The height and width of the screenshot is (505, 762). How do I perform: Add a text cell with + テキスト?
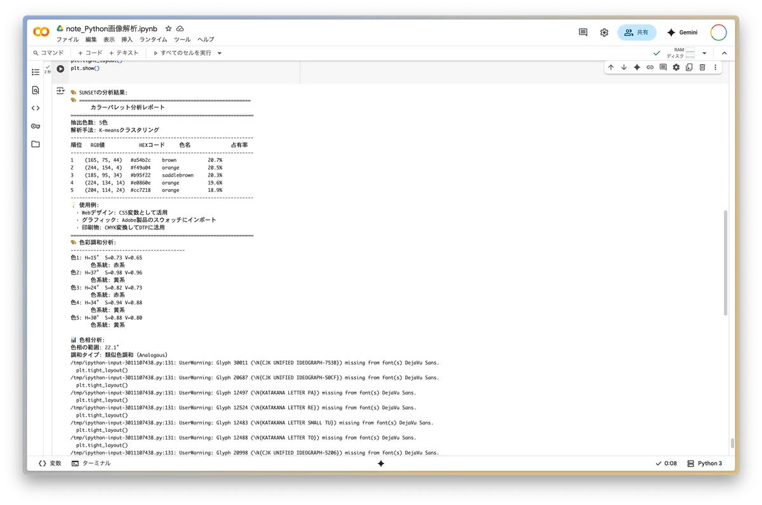(x=124, y=53)
